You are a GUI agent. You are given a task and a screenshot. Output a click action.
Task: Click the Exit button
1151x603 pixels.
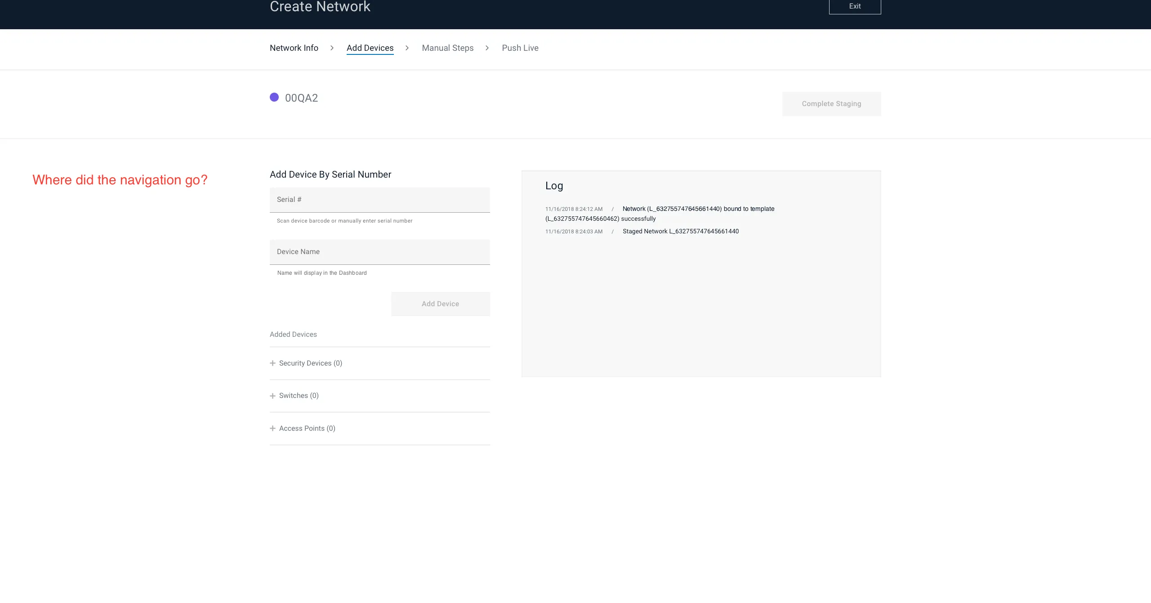(x=855, y=6)
